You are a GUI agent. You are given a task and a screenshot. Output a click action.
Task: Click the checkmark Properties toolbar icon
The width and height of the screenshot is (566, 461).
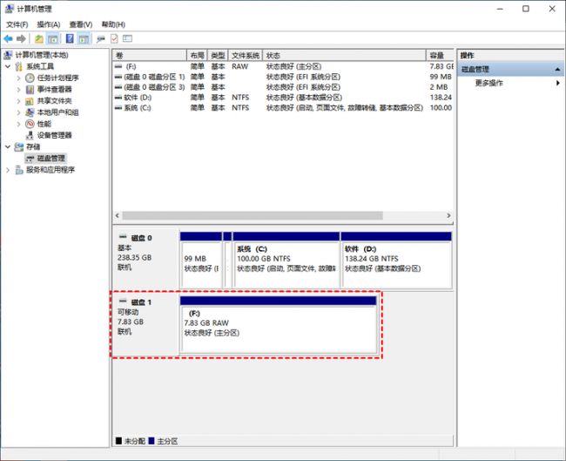[x=114, y=38]
